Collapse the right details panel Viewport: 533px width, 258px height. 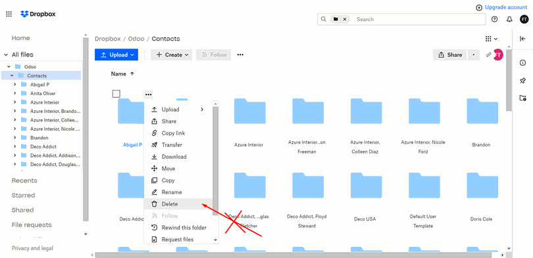point(523,39)
